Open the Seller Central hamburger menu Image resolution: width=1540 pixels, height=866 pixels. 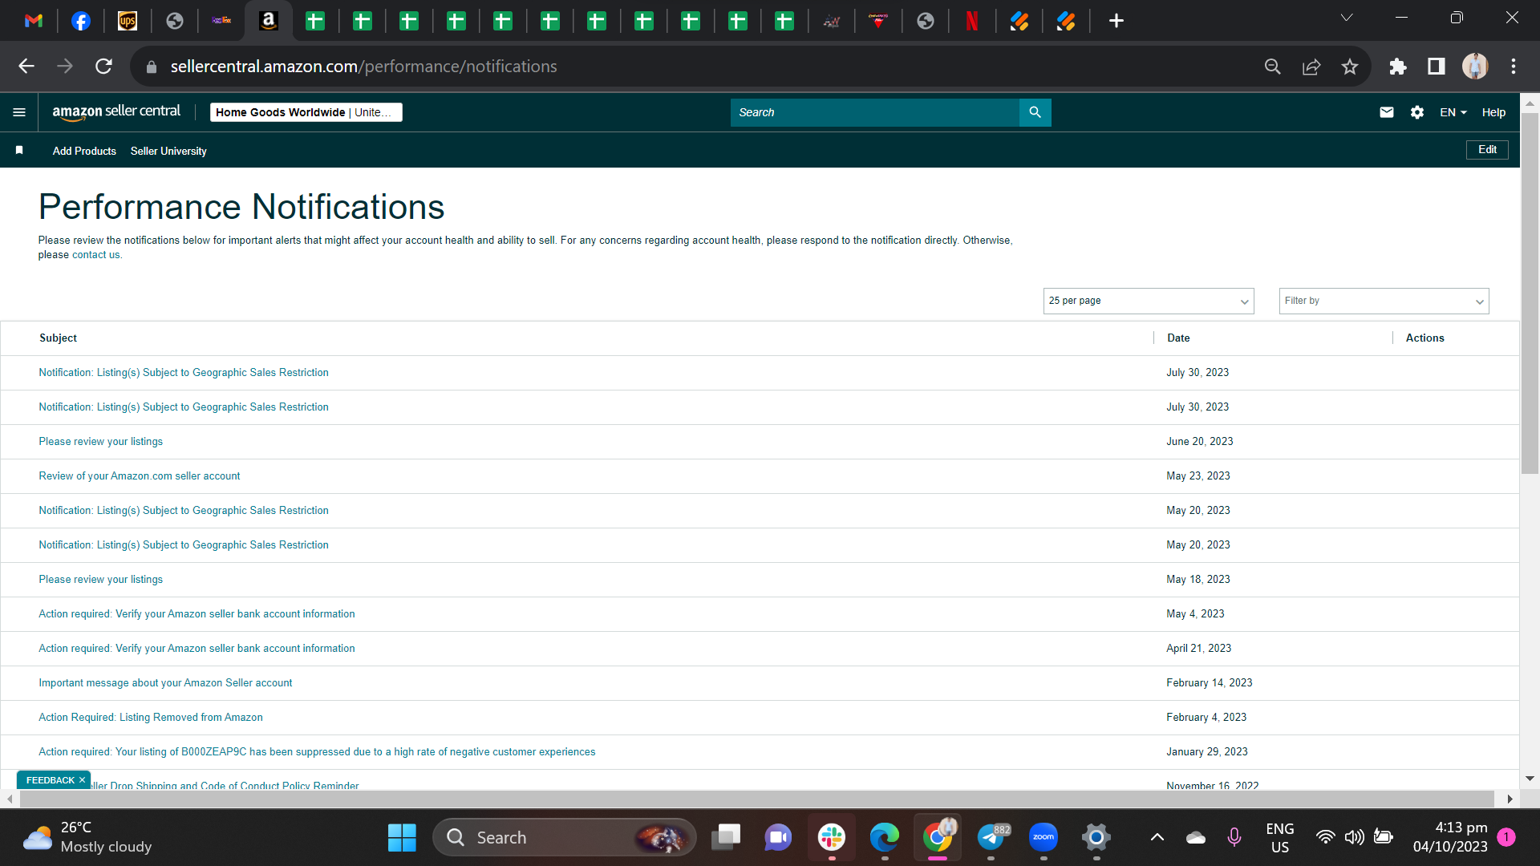(x=19, y=112)
